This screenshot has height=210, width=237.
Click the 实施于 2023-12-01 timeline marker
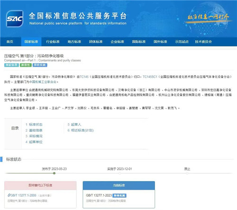[119, 173]
